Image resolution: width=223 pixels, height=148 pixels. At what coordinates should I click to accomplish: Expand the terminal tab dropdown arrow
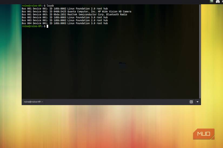point(198,102)
